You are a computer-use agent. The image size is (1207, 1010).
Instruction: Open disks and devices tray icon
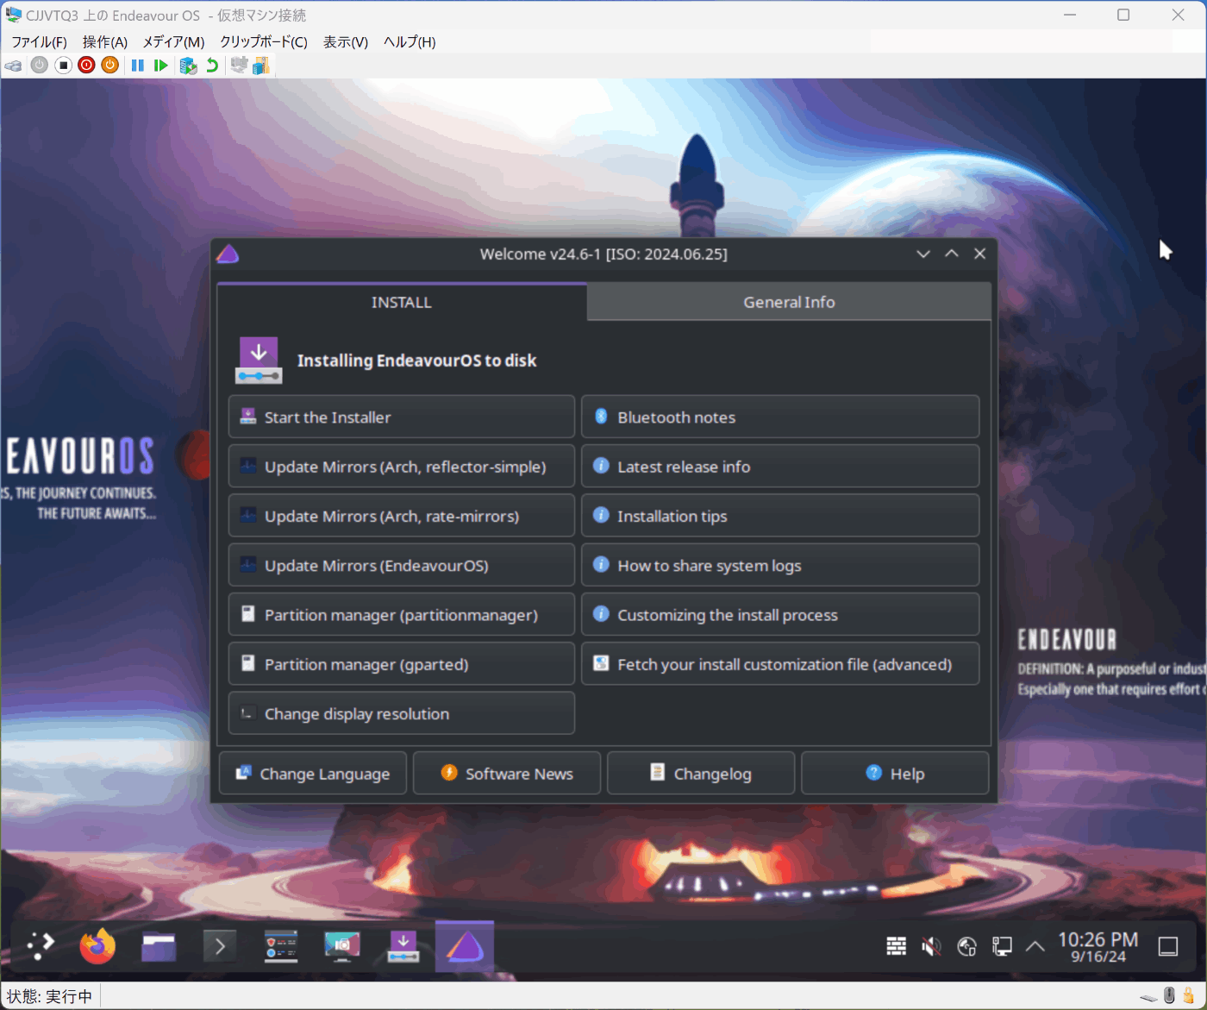click(x=966, y=946)
